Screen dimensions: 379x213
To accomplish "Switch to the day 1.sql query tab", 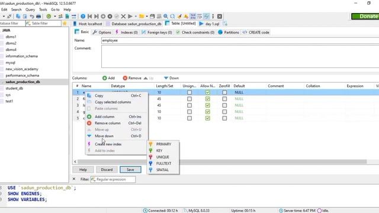I will click(210, 24).
